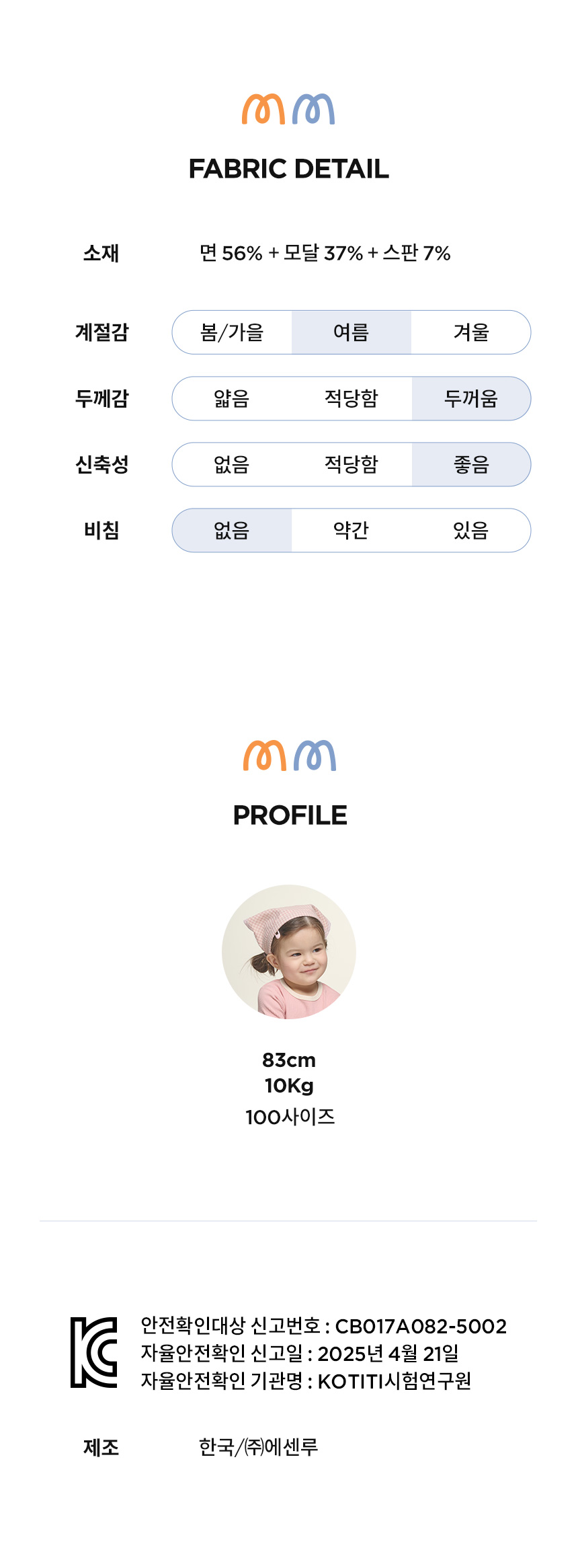Select 약간 for see-through

[351, 530]
